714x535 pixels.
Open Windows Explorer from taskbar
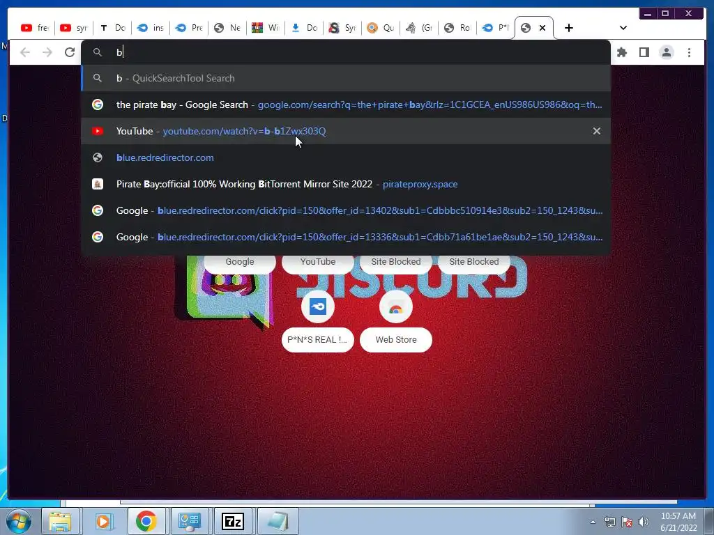point(61,521)
